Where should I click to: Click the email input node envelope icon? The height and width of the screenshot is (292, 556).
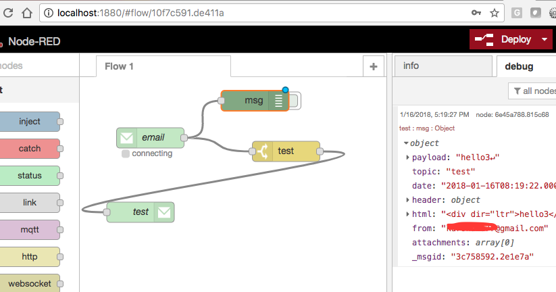coord(126,138)
